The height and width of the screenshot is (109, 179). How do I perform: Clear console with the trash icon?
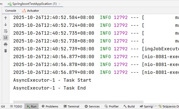5,51
